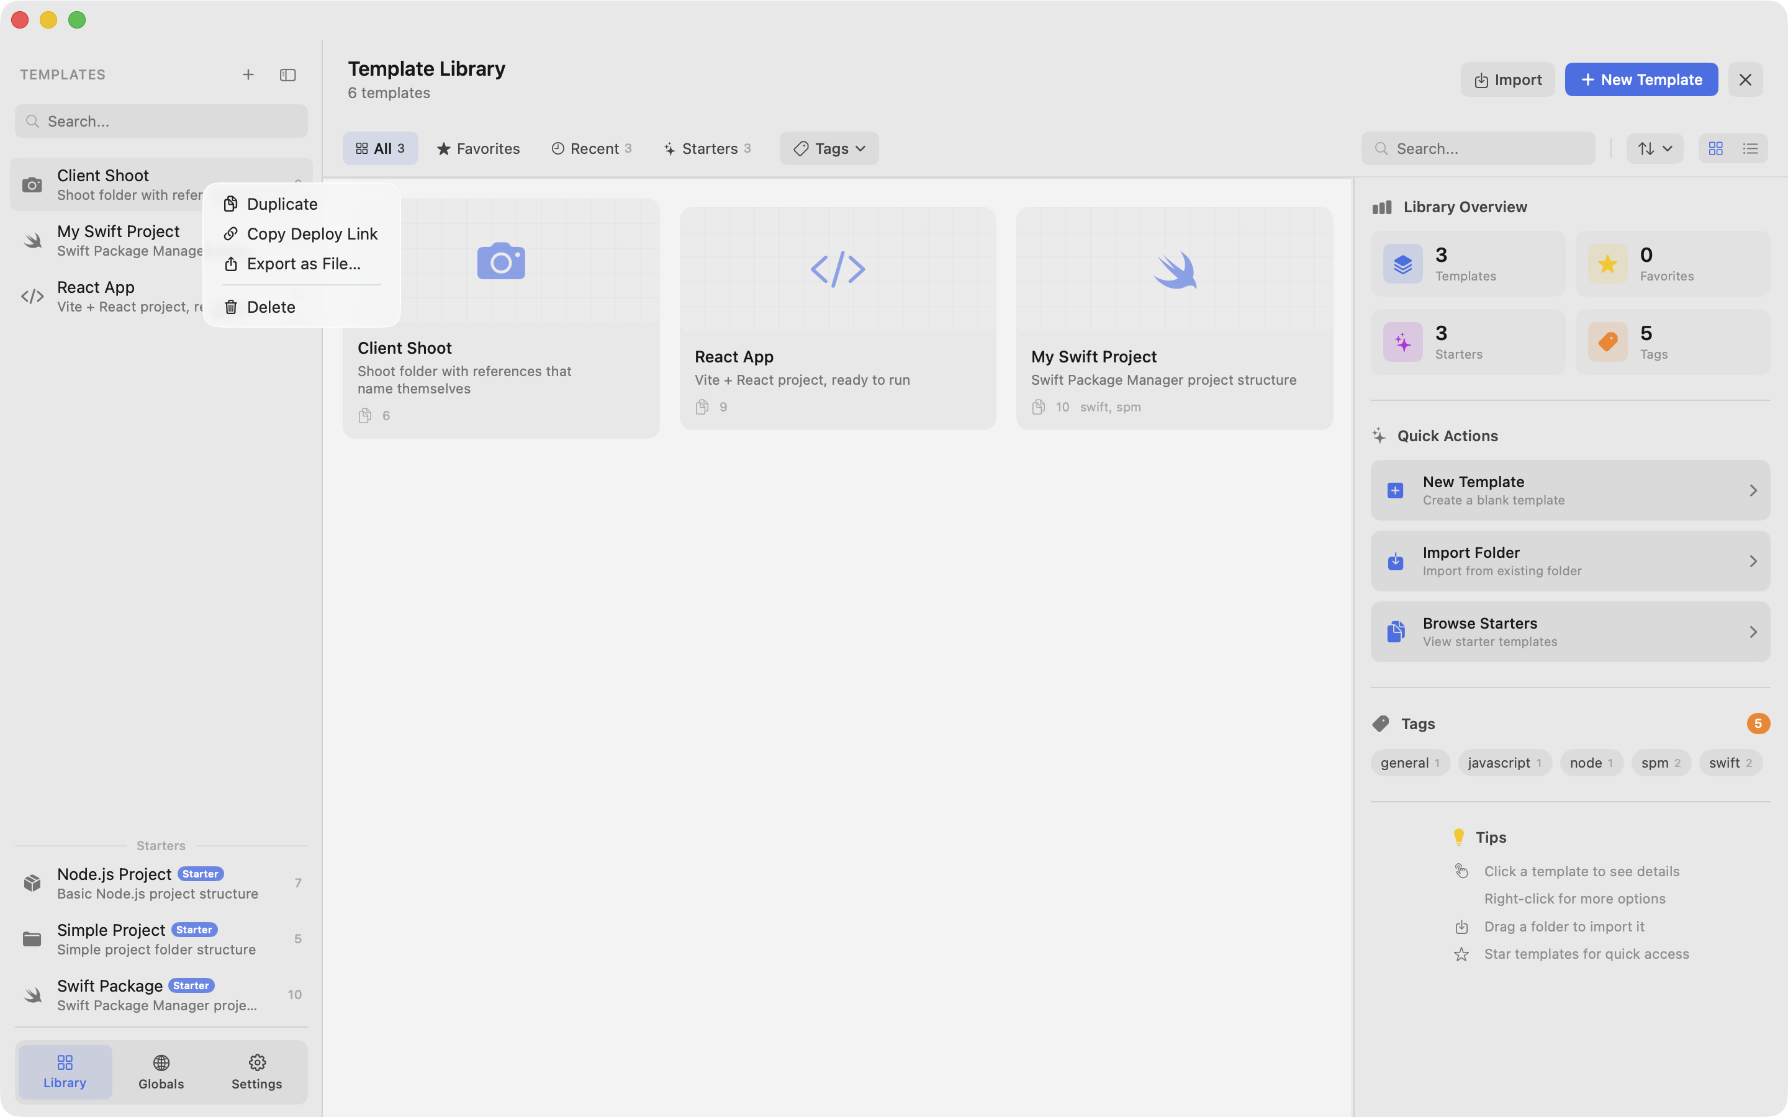Filter by the spm tag
The height and width of the screenshot is (1117, 1788).
click(x=1661, y=763)
